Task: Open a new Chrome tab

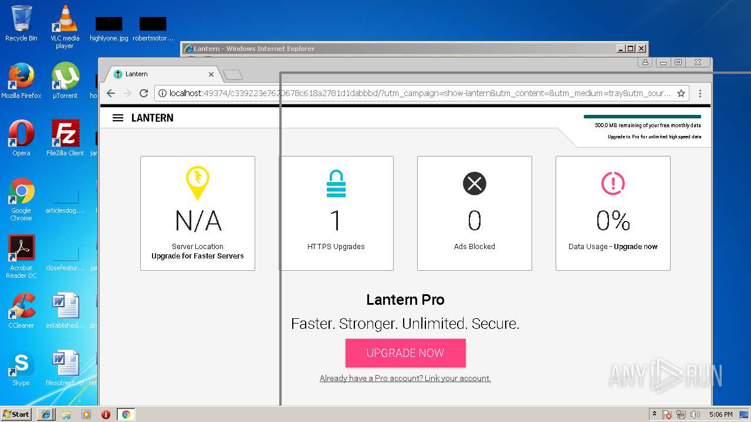Action: click(233, 74)
